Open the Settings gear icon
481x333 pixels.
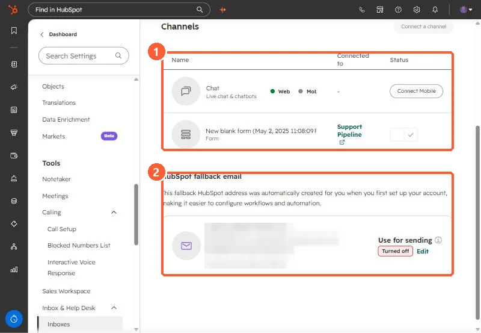coord(417,10)
